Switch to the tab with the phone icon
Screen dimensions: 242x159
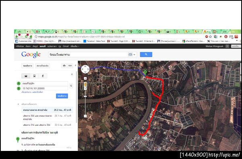(57, 31)
